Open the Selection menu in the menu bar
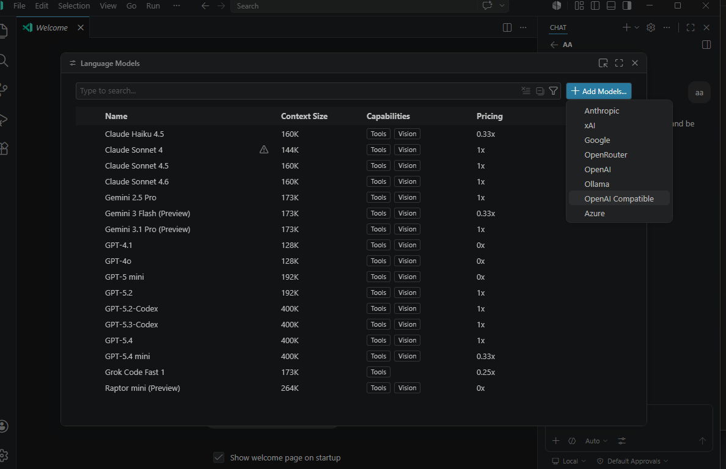The height and width of the screenshot is (469, 726). 74,6
